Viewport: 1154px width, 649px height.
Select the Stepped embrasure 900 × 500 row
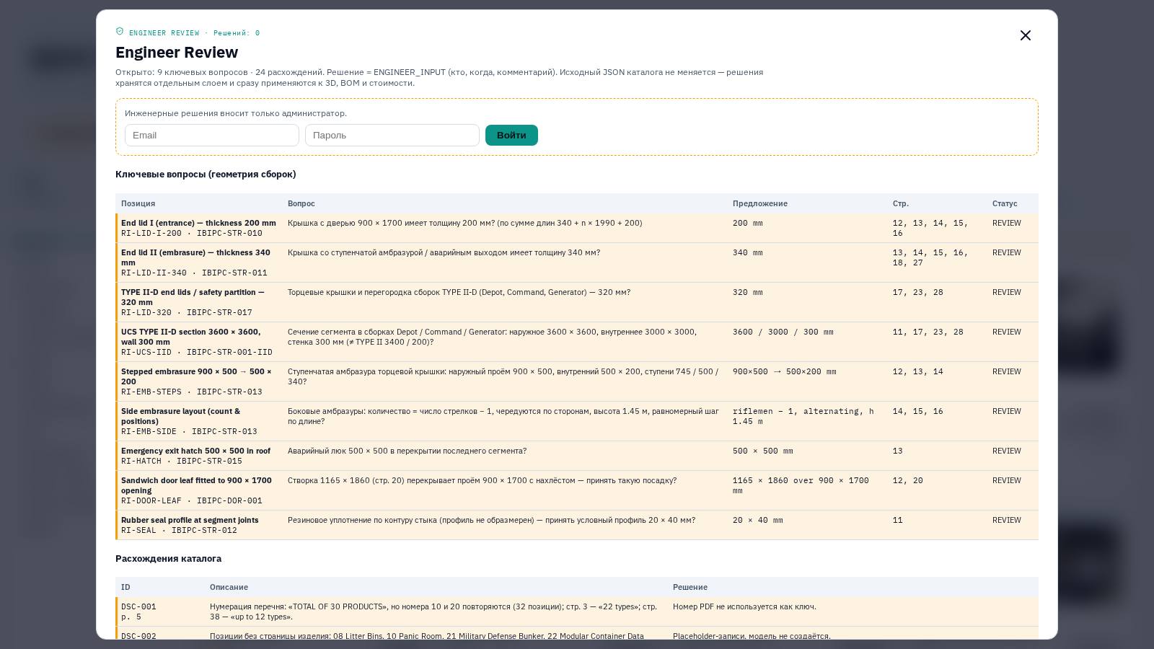pos(577,381)
